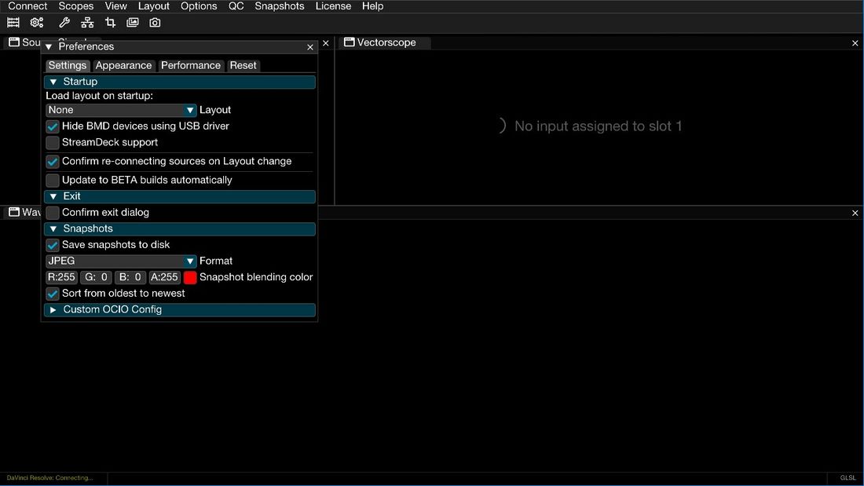Toggle Confirm re-connecting sources on Layout change
This screenshot has height=486, width=864.
pyautogui.click(x=53, y=162)
